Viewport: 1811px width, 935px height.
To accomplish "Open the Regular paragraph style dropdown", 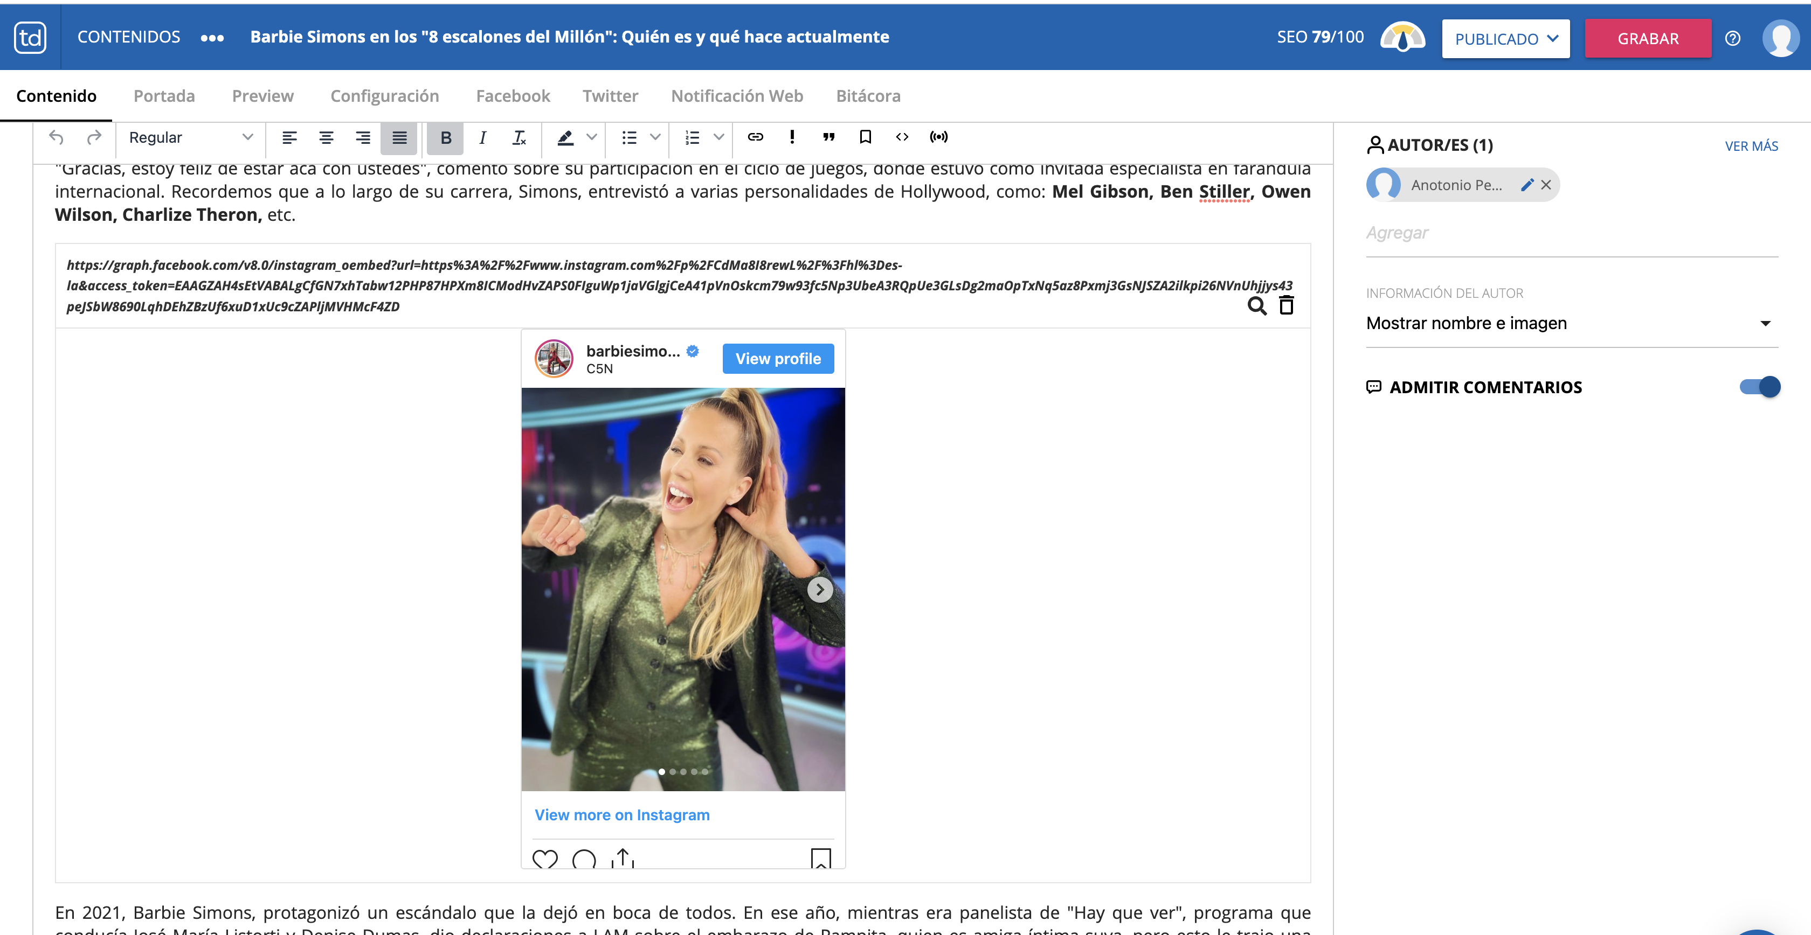I will click(x=190, y=138).
